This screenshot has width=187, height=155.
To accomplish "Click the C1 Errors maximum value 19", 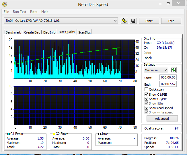I will point(42,143).
